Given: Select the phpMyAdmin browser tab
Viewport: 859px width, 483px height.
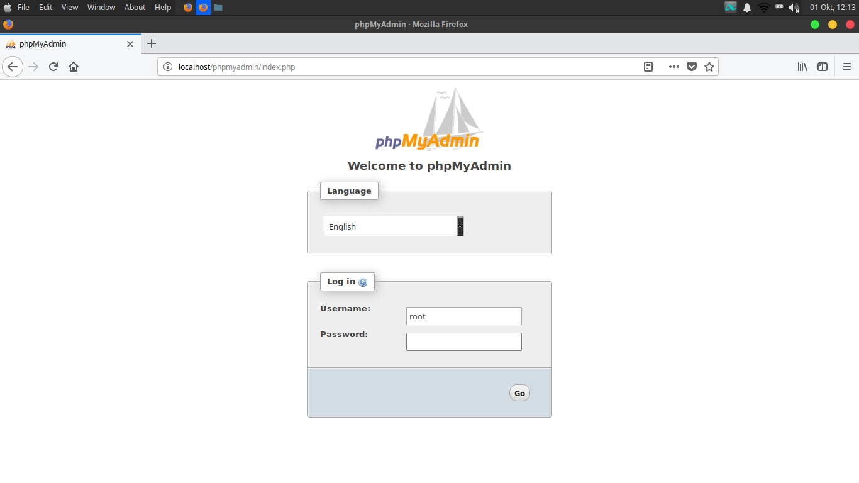Looking at the screenshot, I should click(x=70, y=44).
